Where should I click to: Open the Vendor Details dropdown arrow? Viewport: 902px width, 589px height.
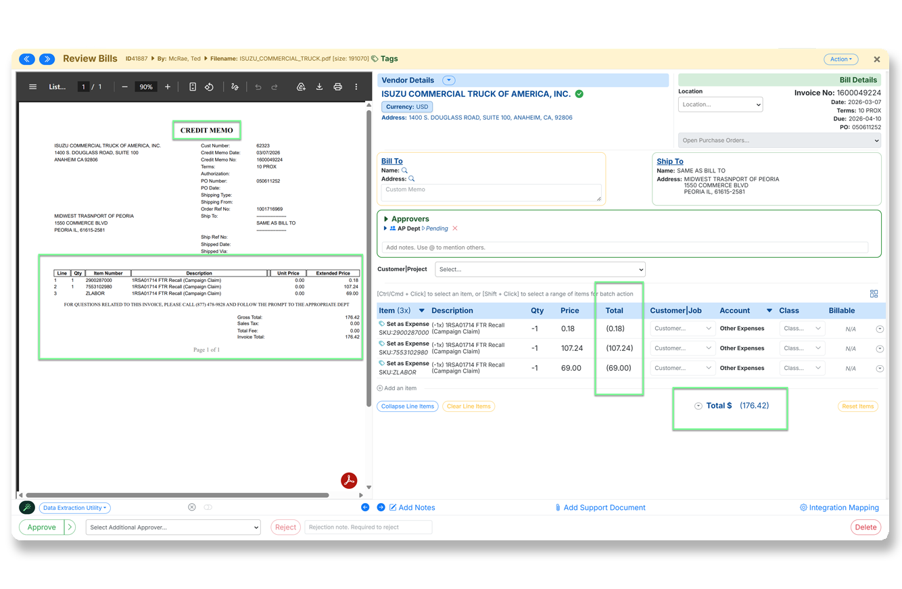click(448, 80)
